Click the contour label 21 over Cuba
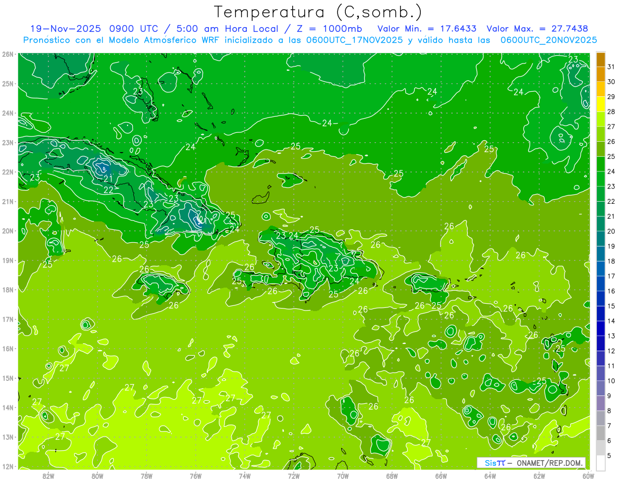The image size is (625, 483). pyautogui.click(x=108, y=179)
